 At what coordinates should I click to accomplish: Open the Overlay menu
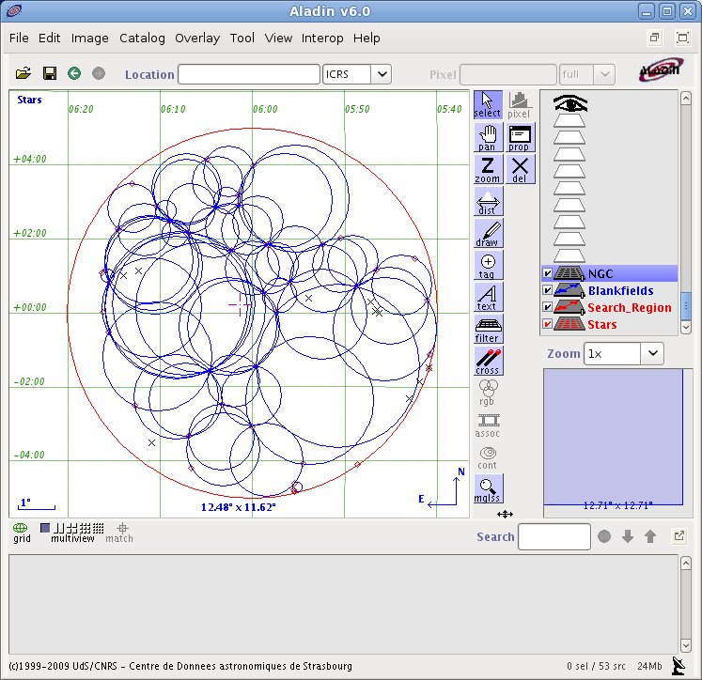[x=197, y=38]
